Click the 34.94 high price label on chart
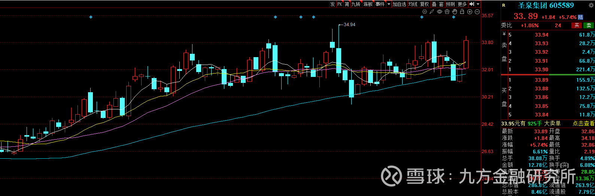The height and width of the screenshot is (196, 595). (x=349, y=25)
